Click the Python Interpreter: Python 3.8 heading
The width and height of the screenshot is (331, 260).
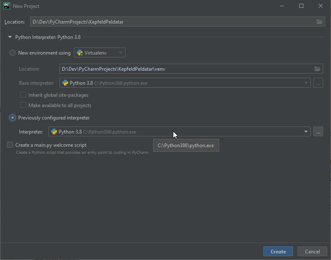48,37
